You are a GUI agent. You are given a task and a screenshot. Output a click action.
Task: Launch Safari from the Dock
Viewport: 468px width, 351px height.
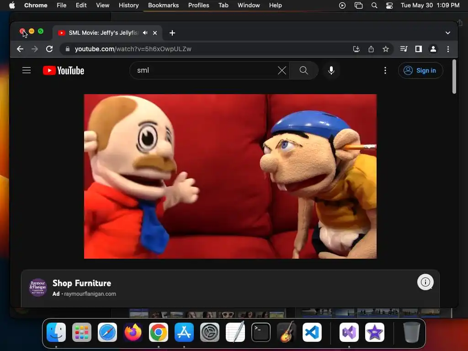[x=107, y=332]
